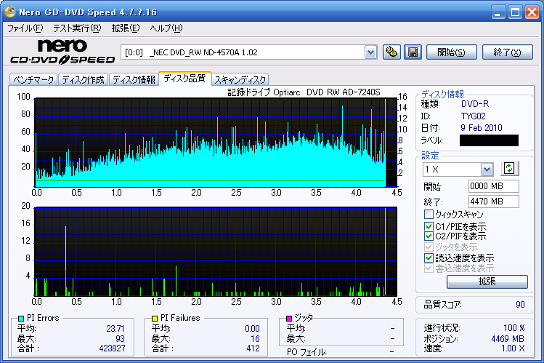Select the ディスク品質 tab
This screenshot has height=363, width=544.
tap(184, 78)
